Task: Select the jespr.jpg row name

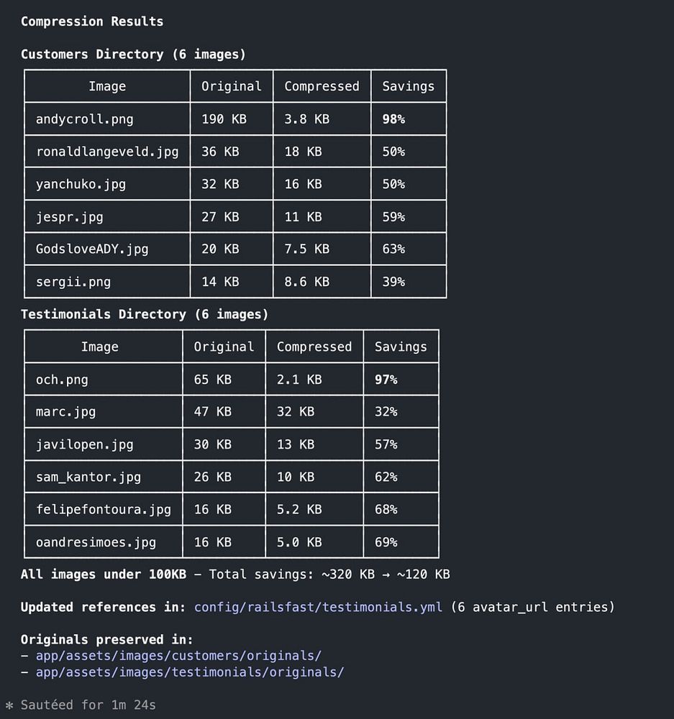Action: (x=69, y=217)
